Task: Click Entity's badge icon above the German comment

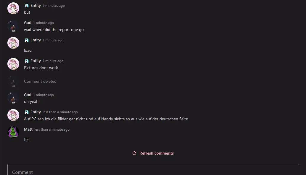Action: pyautogui.click(x=27, y=112)
